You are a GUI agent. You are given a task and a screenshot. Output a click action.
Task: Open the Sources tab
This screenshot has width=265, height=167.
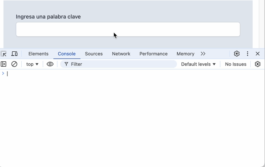(x=94, y=54)
